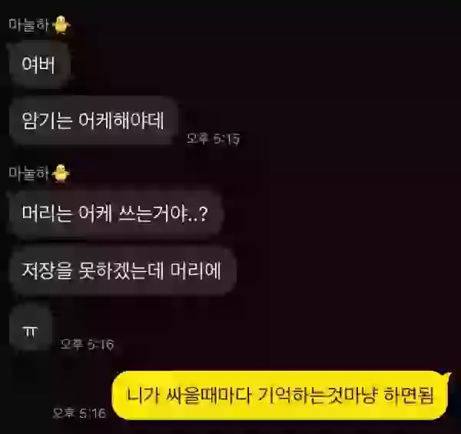Screen dimensions: 461x434
Task: Tap the chick emoji above the 머리는 message
Action: (x=61, y=174)
